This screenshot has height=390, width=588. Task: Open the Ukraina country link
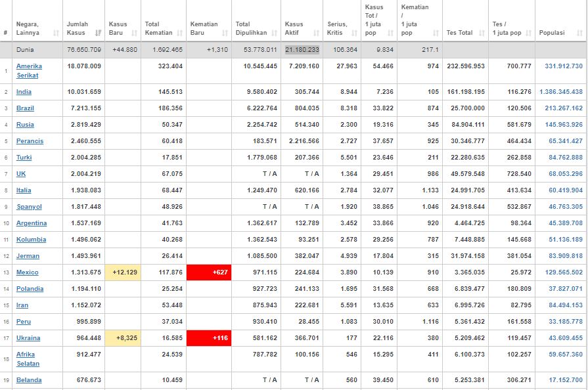[x=28, y=338]
